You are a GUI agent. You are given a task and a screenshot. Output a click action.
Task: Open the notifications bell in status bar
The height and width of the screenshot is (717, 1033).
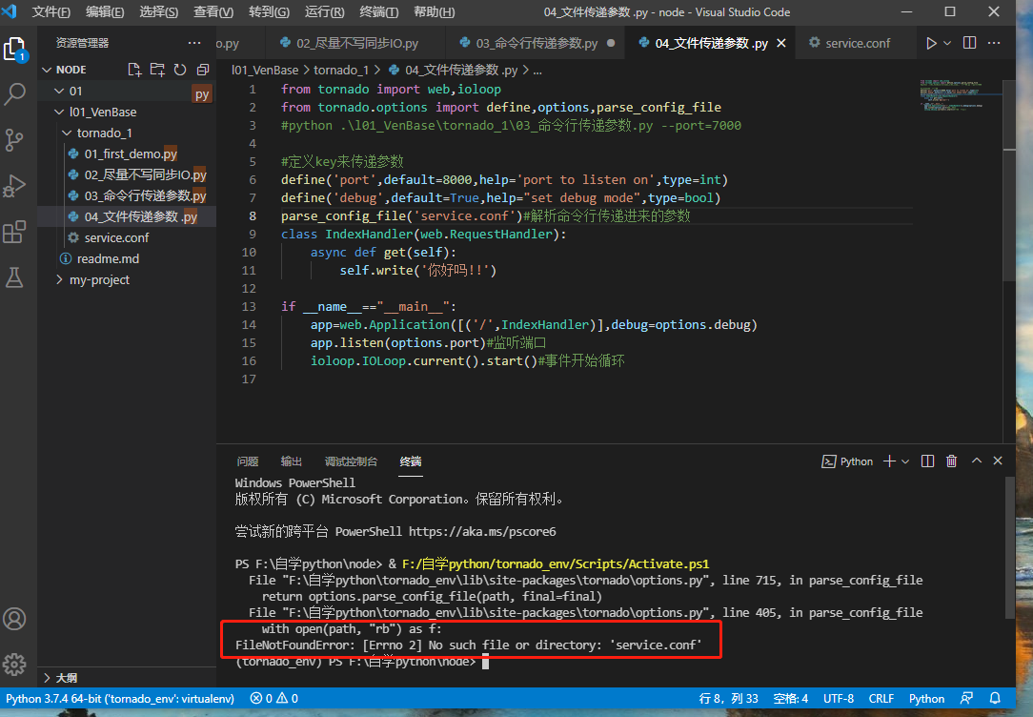[996, 699]
